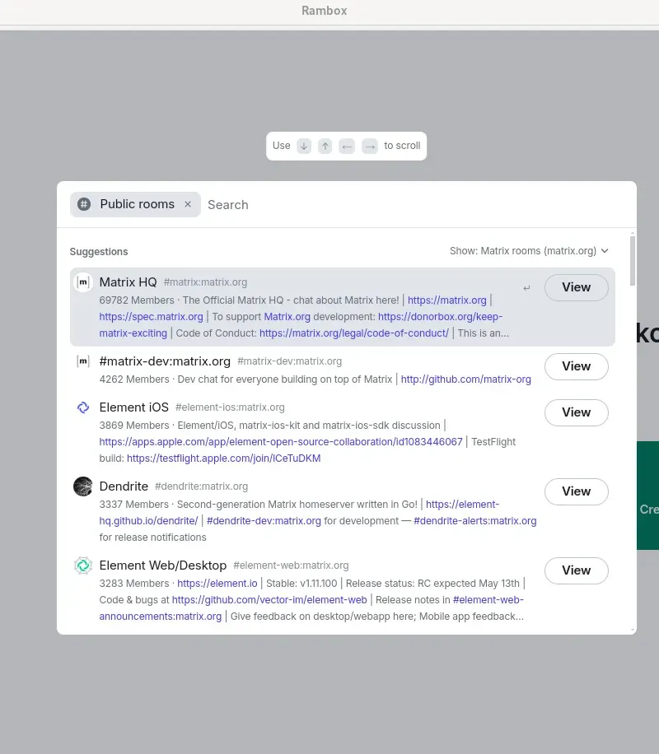Image resolution: width=659 pixels, height=754 pixels.
Task: Open the https://spec.matrix.org link
Action: [x=151, y=317]
